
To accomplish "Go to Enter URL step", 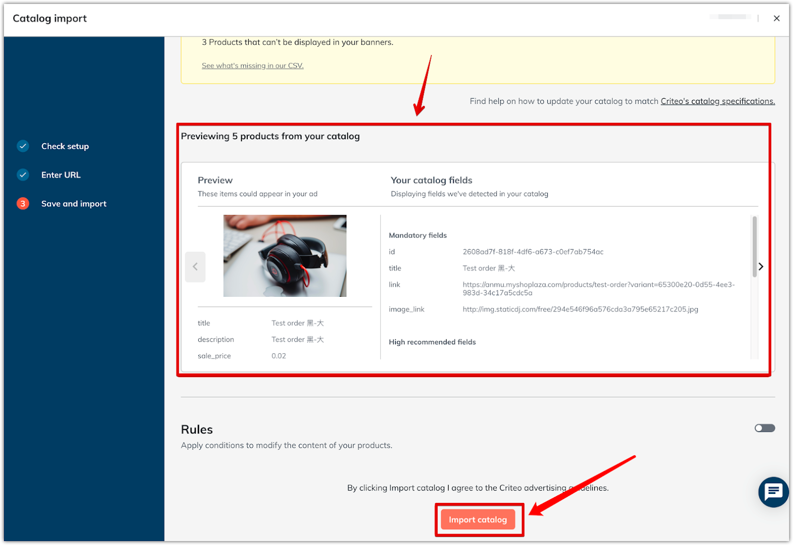I will [61, 175].
